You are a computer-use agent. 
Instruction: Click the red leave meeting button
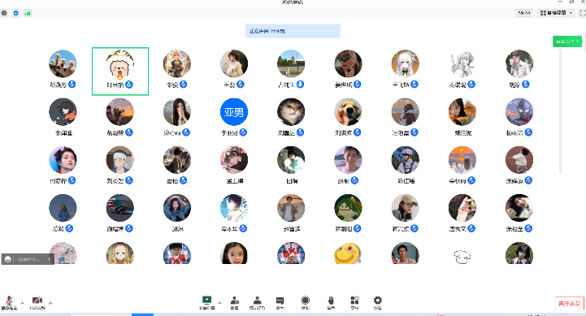[x=569, y=304]
